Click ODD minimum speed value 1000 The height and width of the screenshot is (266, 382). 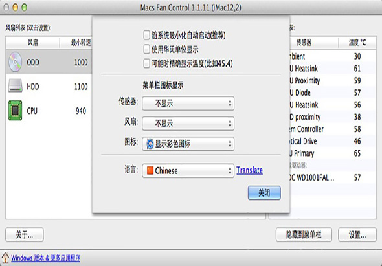pos(81,62)
